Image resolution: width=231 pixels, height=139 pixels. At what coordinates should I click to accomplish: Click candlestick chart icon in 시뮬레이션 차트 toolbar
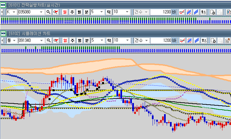[x=189, y=41]
